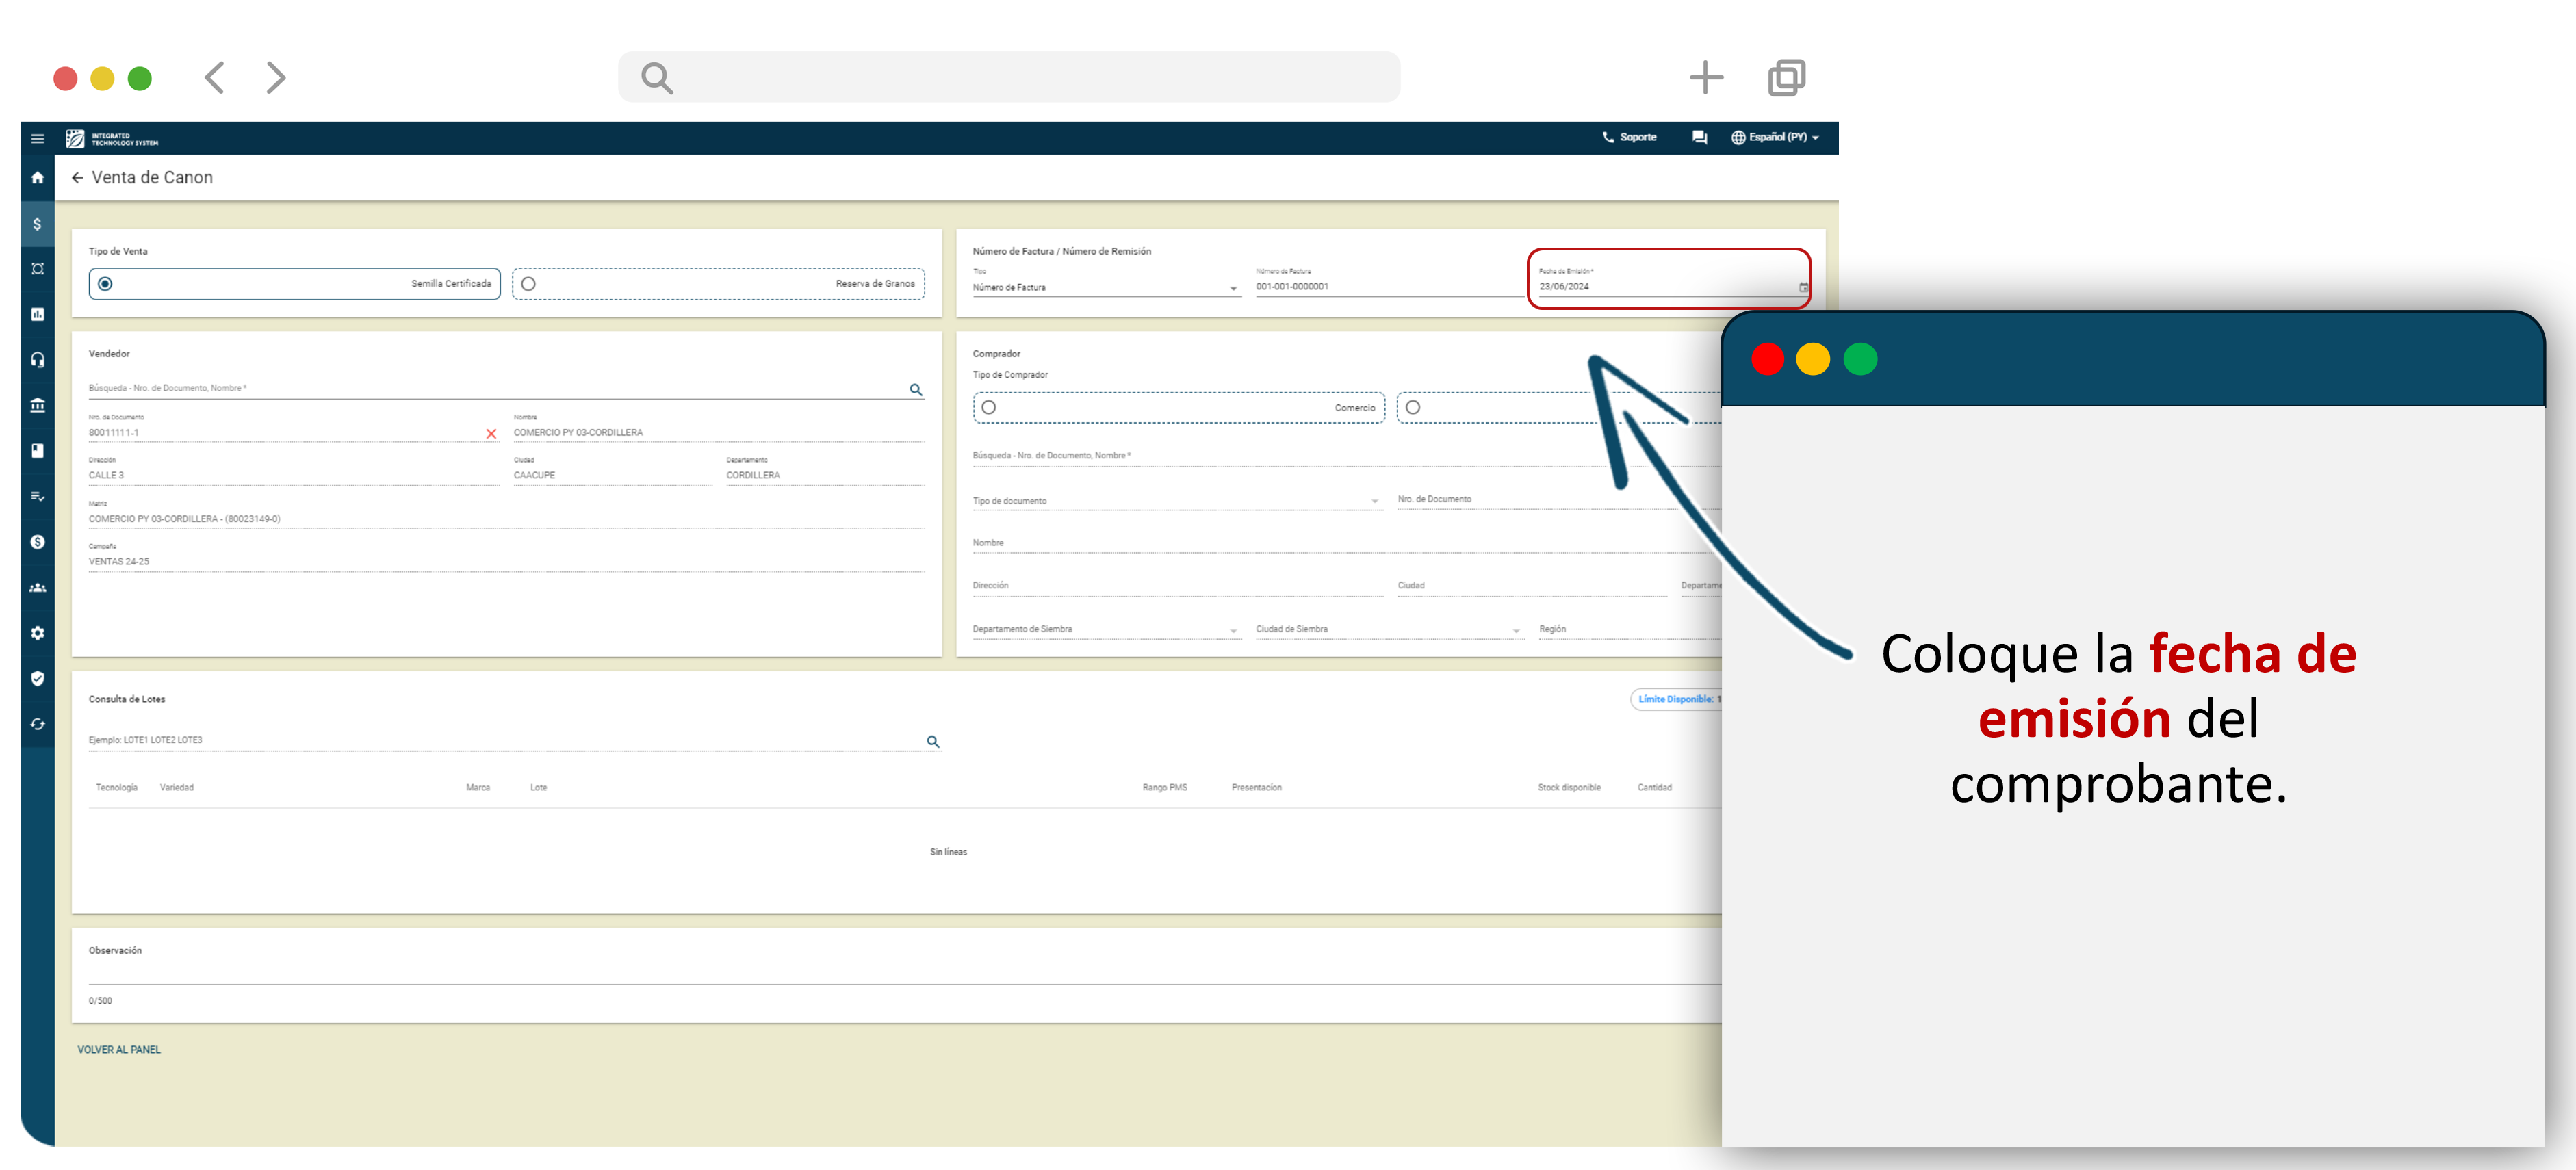The image size is (2576, 1170).
Task: Open the chat messages icon in the header
Action: pos(1699,138)
